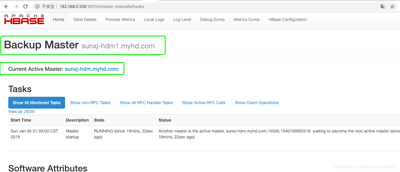The image size is (400, 172).
Task: Click the browser forward arrow
Action: coord(16,6)
